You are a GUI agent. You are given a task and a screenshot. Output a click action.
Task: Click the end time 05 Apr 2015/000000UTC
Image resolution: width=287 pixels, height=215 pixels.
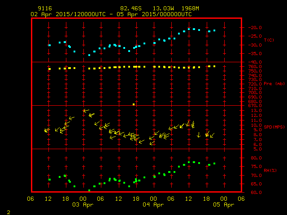tap(154, 14)
